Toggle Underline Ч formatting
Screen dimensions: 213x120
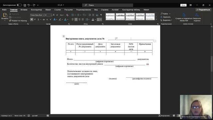pos(38,20)
